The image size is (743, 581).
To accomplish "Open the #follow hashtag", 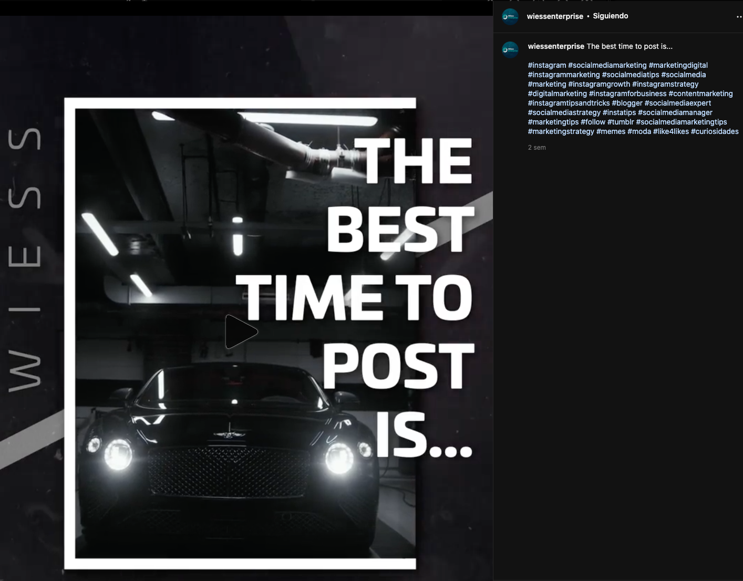I will tap(593, 122).
